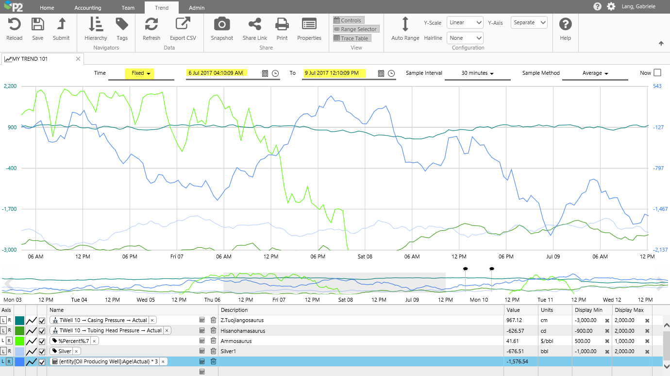The height and width of the screenshot is (376, 670).
Task: Click the Share Link icon
Action: tap(254, 25)
